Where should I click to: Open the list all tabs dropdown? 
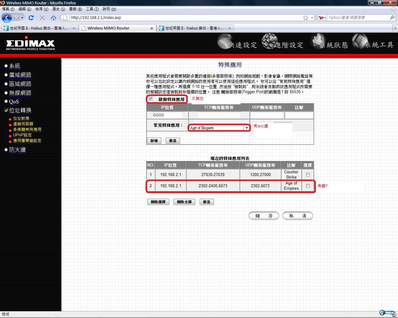tap(395, 28)
